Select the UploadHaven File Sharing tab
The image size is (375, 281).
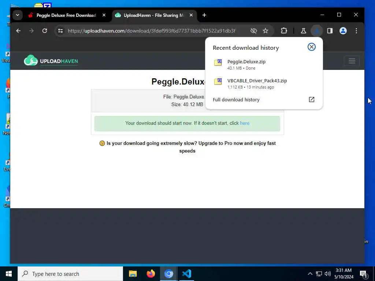[x=154, y=15]
